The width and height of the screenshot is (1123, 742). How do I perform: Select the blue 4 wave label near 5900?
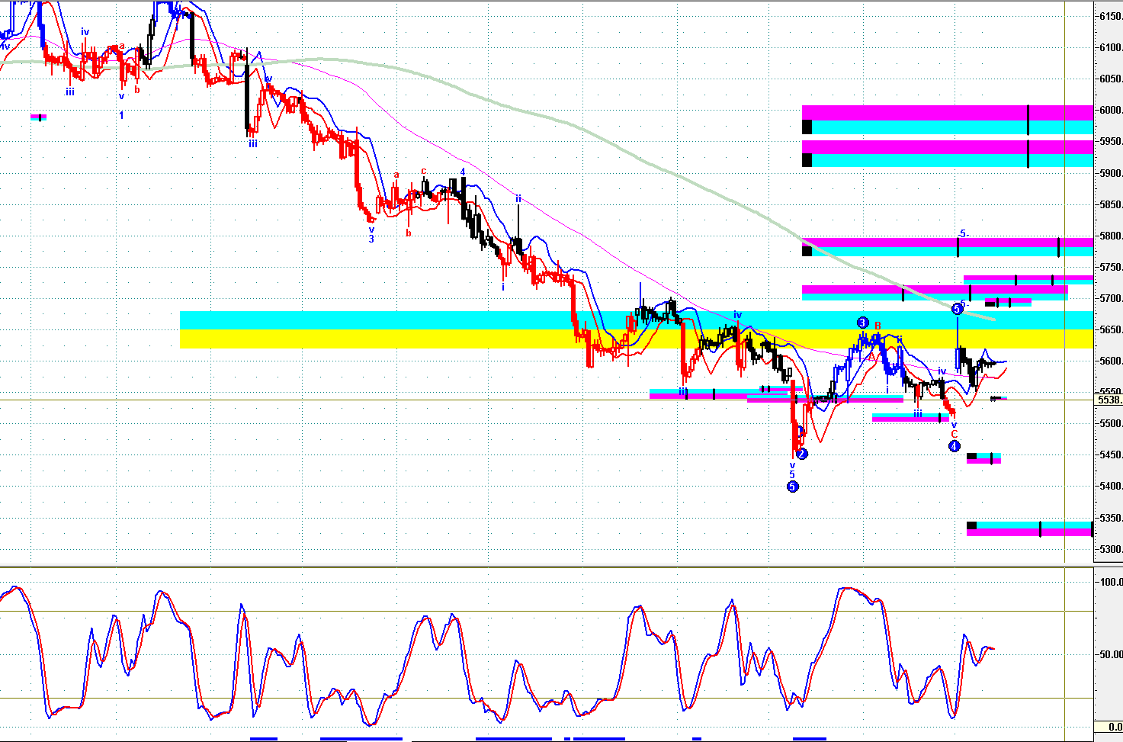[463, 172]
